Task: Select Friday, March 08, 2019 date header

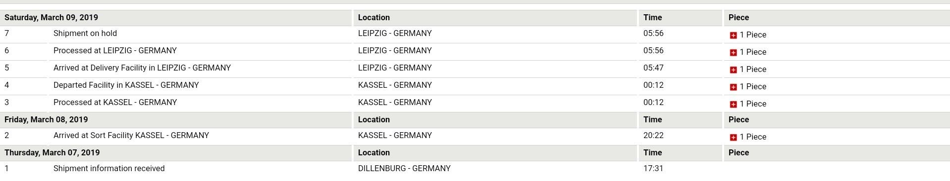Action: tap(46, 120)
